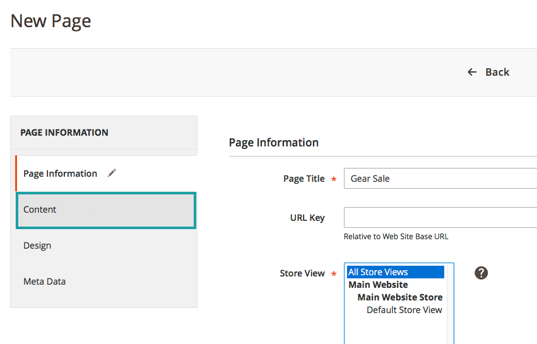Click the Store View field label

point(302,273)
